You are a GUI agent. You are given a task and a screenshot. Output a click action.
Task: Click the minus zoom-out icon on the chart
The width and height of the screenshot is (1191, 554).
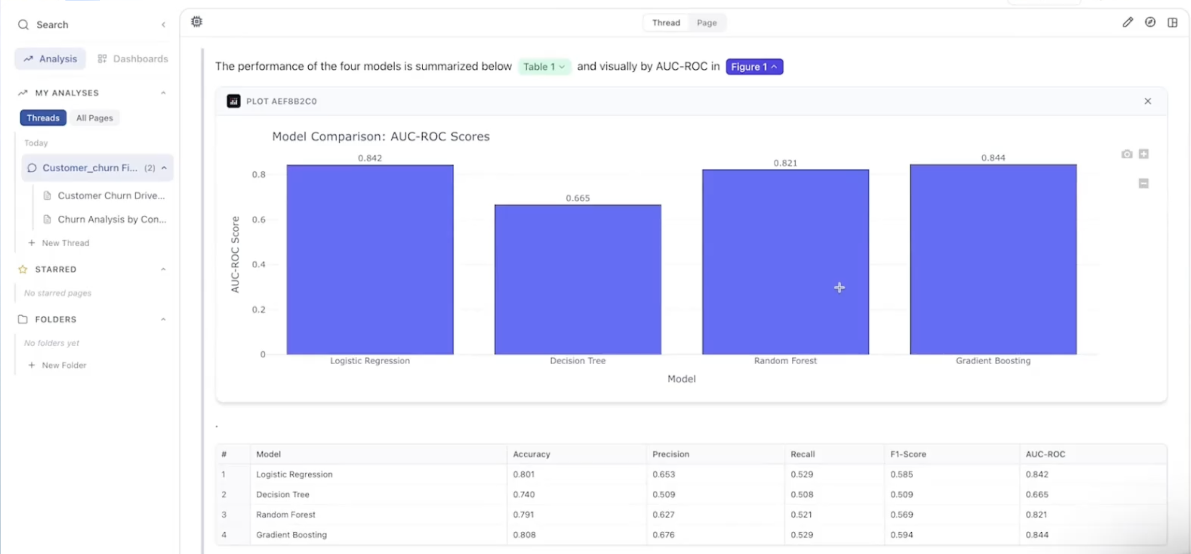1144,183
